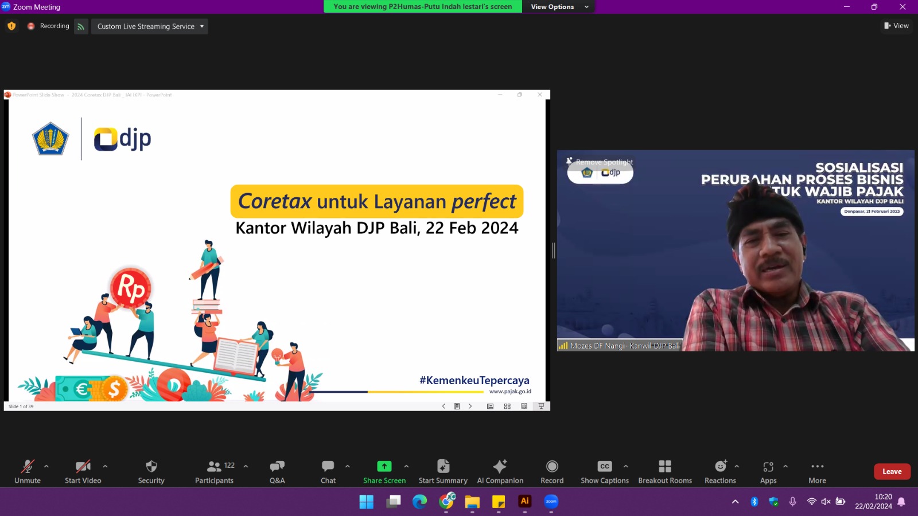Open the Custom Live Streaming Service dropdown
918x516 pixels.
(x=150, y=26)
